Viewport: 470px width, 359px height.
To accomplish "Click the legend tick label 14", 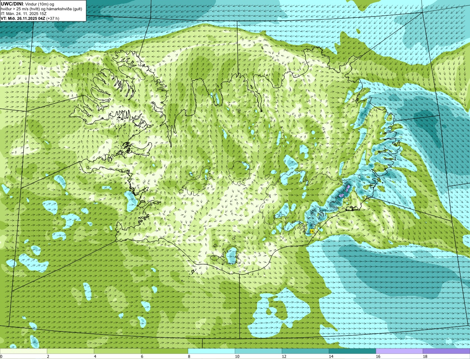I will [331, 356].
